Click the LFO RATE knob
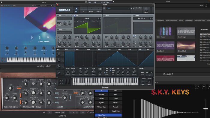The height and width of the screenshot is (118, 210). (x=118, y=72)
